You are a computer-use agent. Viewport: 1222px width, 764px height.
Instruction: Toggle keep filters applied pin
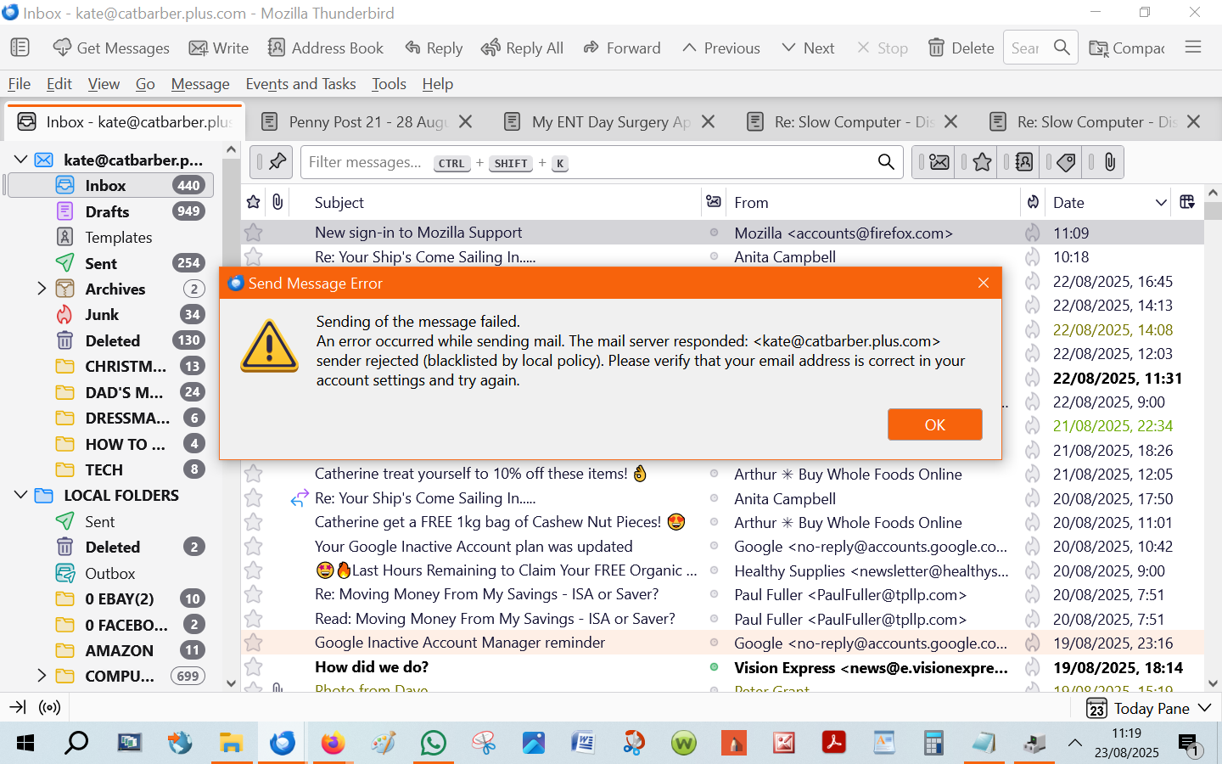pos(272,162)
